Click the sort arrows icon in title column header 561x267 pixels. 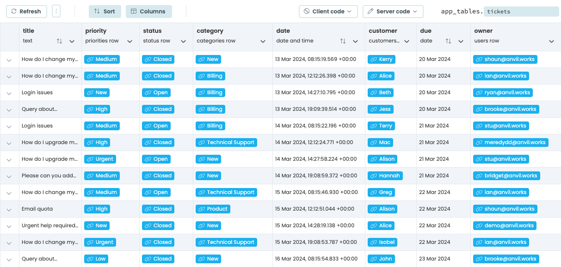[x=59, y=41]
